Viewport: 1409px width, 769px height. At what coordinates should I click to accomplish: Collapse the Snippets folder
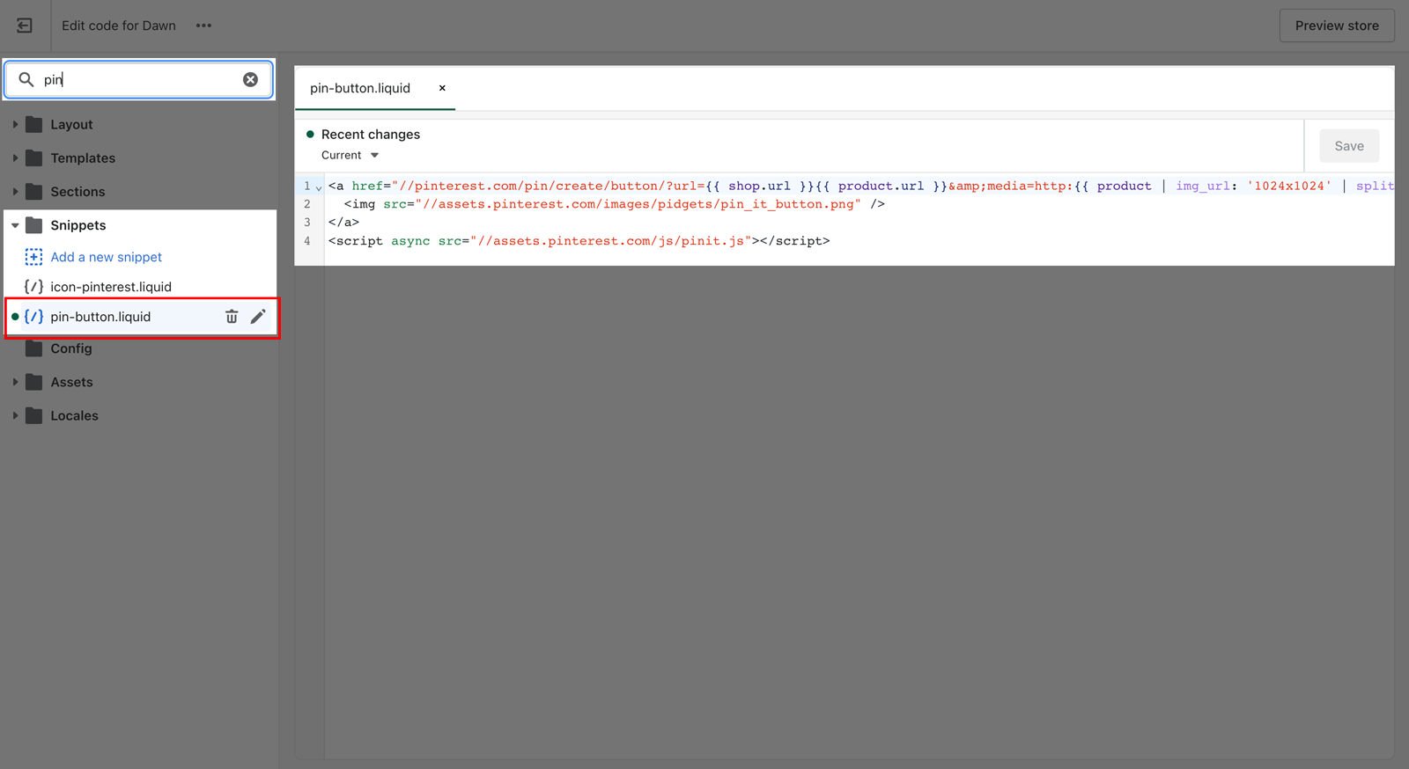pyautogui.click(x=16, y=225)
